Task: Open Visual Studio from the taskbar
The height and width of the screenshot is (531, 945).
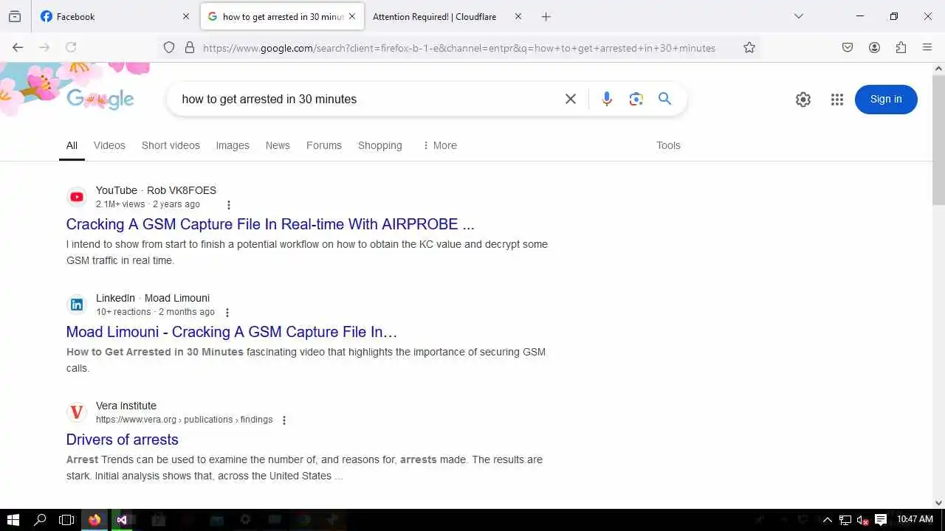Action: click(x=122, y=520)
